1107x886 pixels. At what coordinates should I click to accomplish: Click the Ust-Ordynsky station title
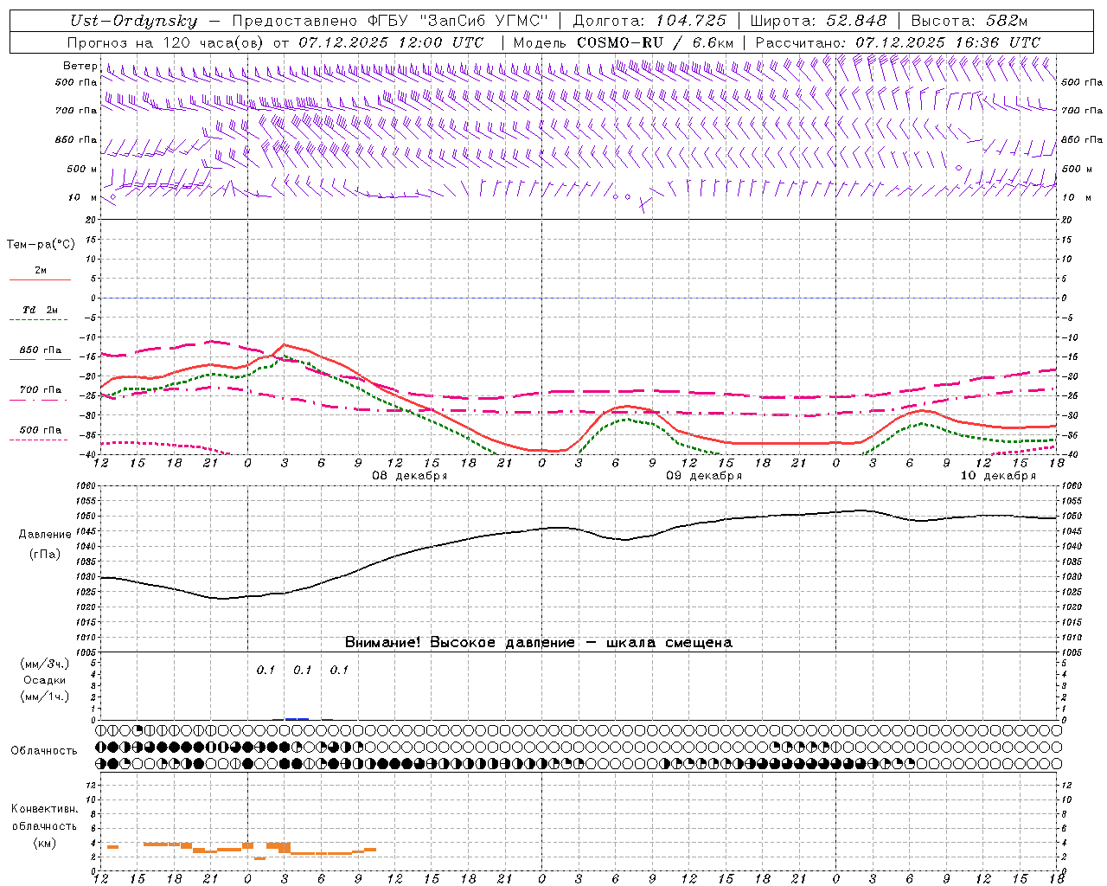coord(133,21)
